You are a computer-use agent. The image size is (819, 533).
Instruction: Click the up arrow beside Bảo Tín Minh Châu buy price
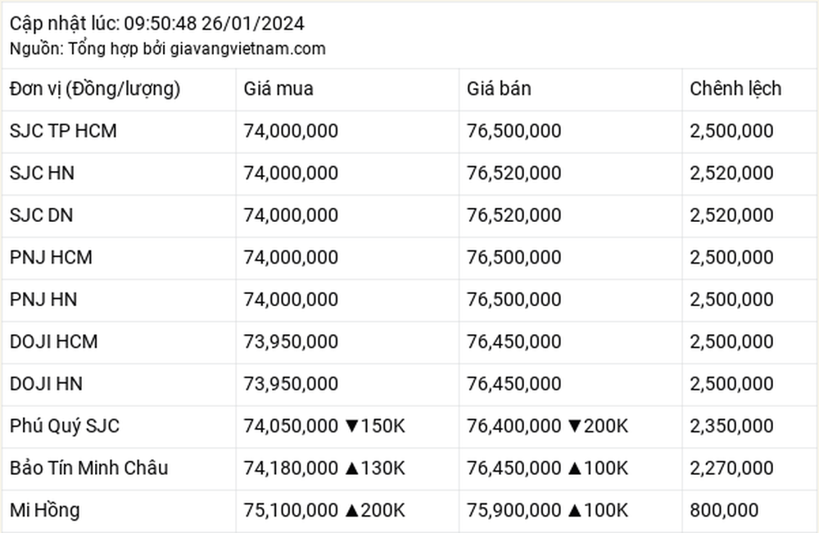(x=351, y=468)
